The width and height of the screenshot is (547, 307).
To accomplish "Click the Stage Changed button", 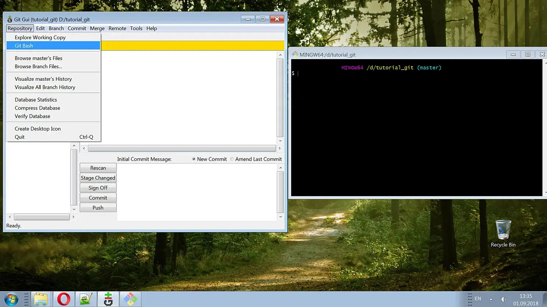I will click(98, 178).
